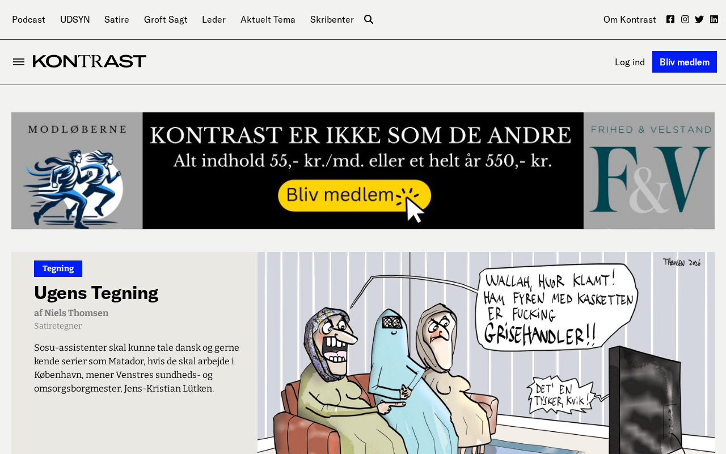The width and height of the screenshot is (726, 454).
Task: Open the Podcast menu item
Action: [28, 19]
